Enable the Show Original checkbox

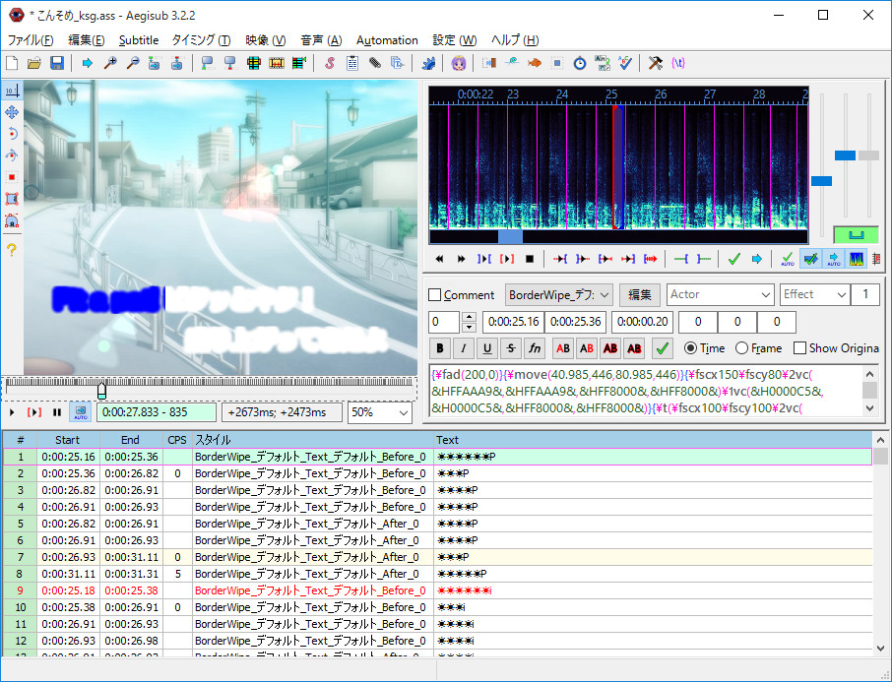point(799,348)
